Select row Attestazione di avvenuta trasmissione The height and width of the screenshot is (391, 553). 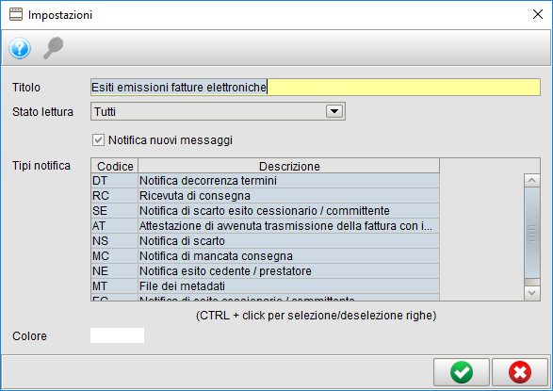click(x=266, y=225)
